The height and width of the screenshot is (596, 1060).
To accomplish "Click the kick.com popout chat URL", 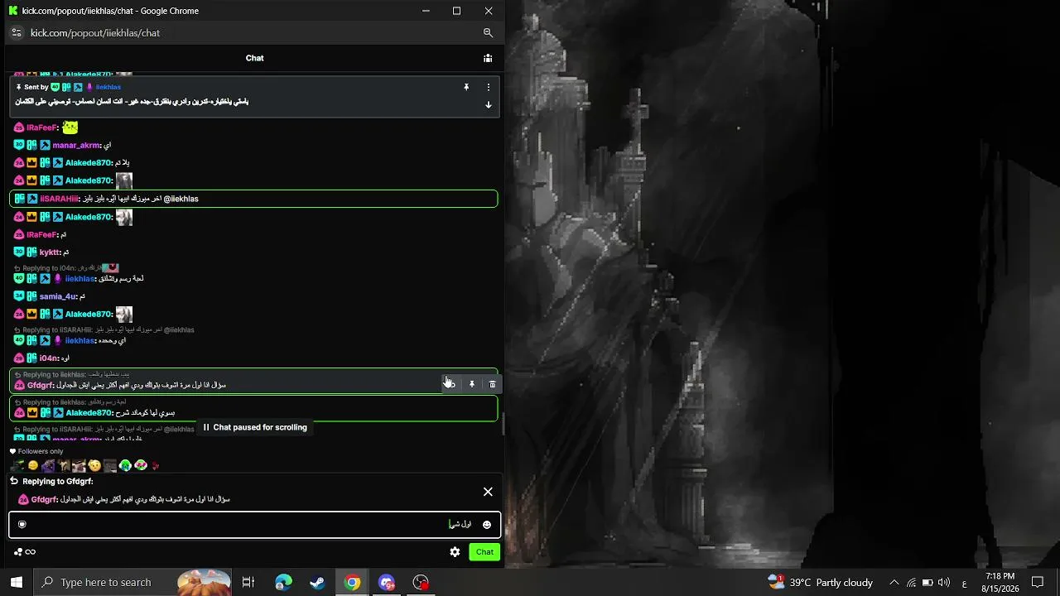I will point(95,33).
